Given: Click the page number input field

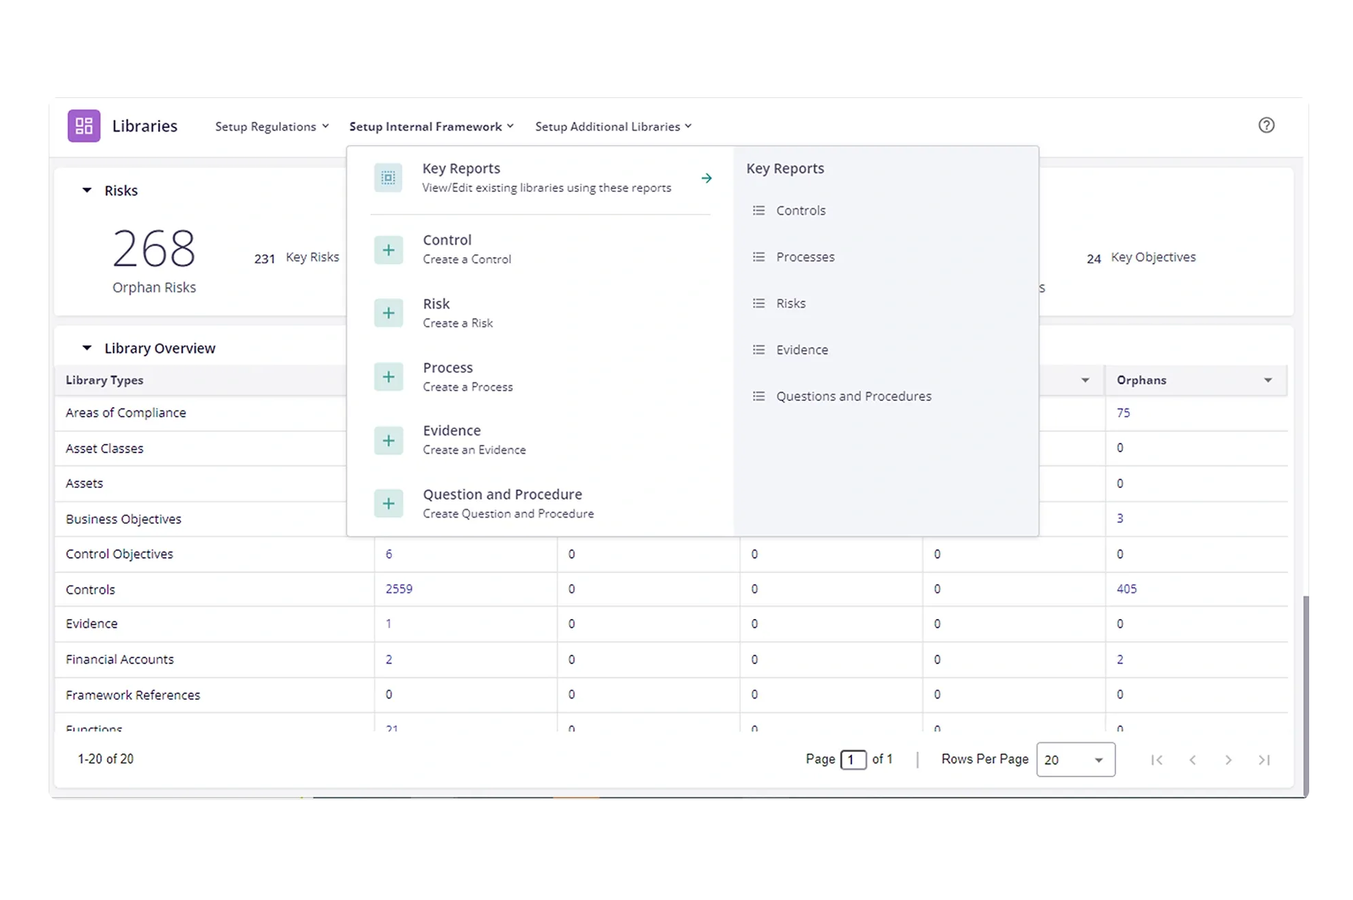Looking at the screenshot, I should tap(853, 759).
